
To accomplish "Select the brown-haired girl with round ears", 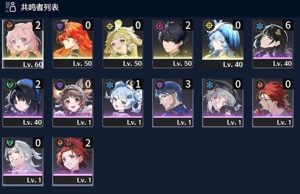I will pos(73,102).
